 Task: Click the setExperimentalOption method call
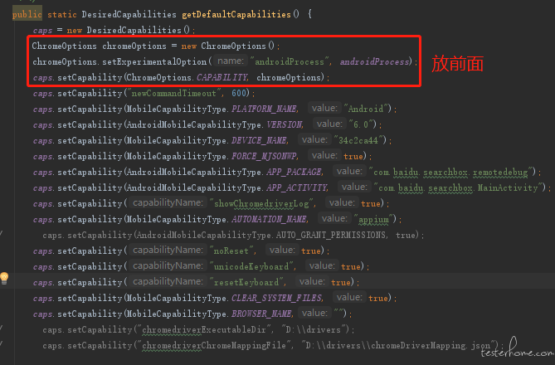point(154,61)
